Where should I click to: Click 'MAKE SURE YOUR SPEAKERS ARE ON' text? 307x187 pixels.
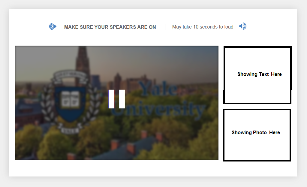[110, 27]
